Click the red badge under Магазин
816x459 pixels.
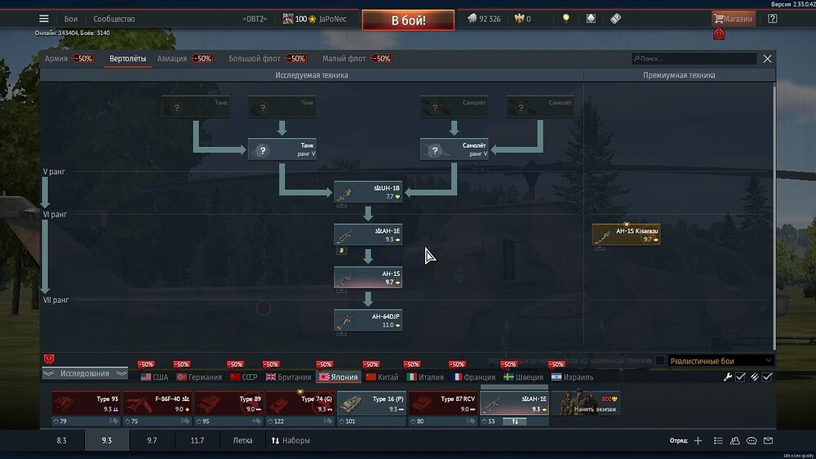pos(719,34)
